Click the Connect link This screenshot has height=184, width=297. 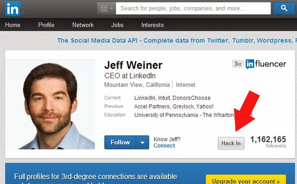pyautogui.click(x=164, y=146)
